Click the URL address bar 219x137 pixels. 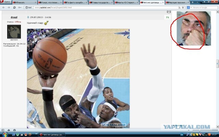tap(103, 7)
